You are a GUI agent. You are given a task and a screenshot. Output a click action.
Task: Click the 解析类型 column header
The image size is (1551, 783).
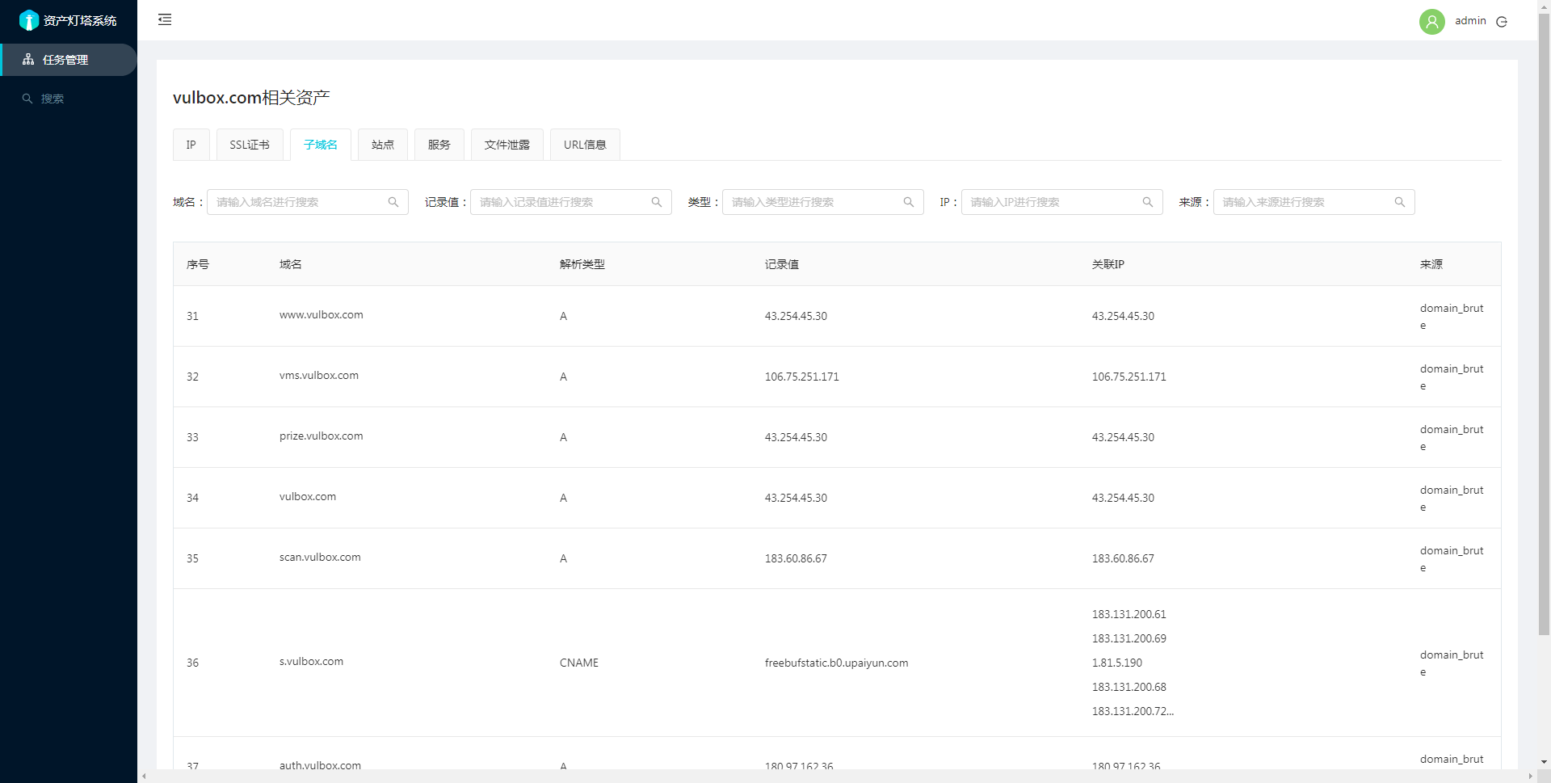point(582,264)
